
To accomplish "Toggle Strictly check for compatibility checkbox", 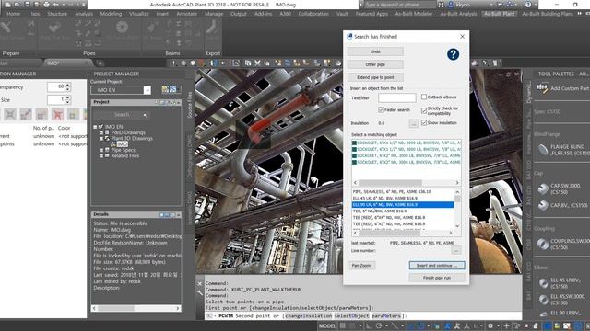I will click(x=424, y=110).
